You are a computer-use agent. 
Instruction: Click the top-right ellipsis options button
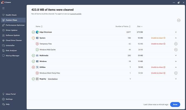click(x=178, y=20)
